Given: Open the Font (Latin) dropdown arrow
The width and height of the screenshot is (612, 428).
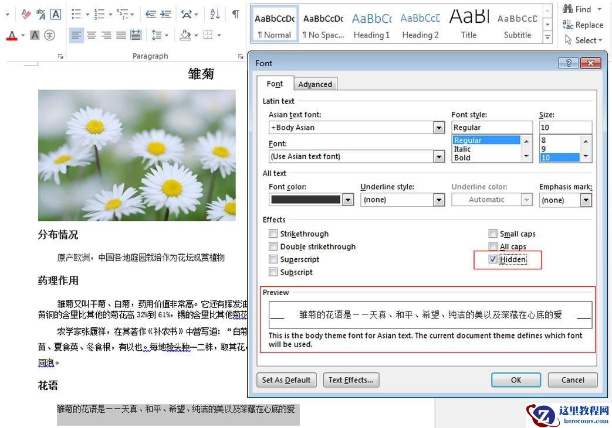Looking at the screenshot, I should [439, 156].
